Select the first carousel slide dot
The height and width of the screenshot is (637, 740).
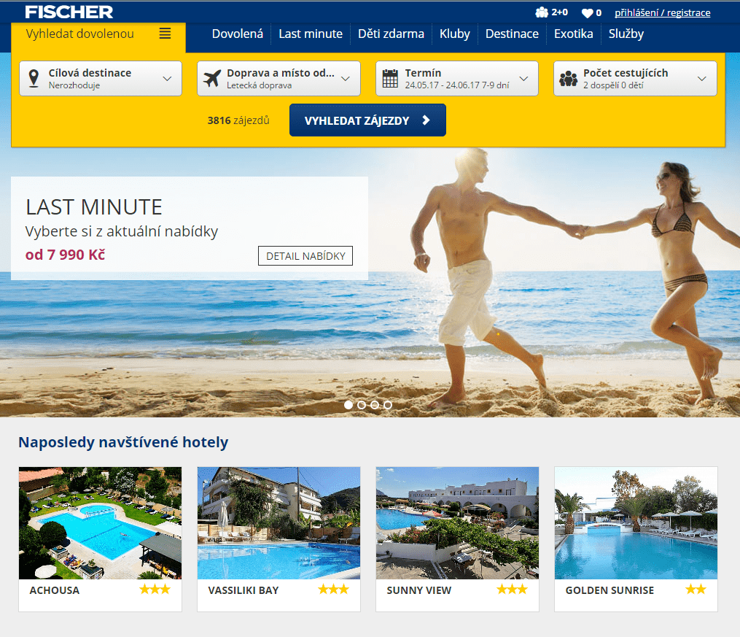point(348,404)
